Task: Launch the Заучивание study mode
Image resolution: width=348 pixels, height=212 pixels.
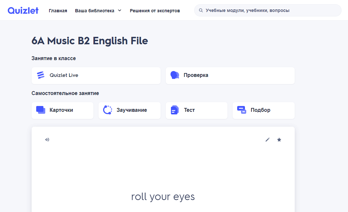Action: click(132, 110)
